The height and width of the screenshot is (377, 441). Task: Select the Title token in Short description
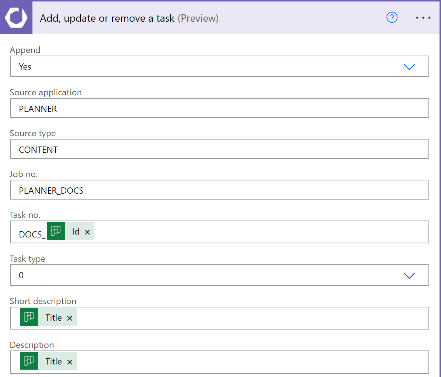click(x=53, y=318)
